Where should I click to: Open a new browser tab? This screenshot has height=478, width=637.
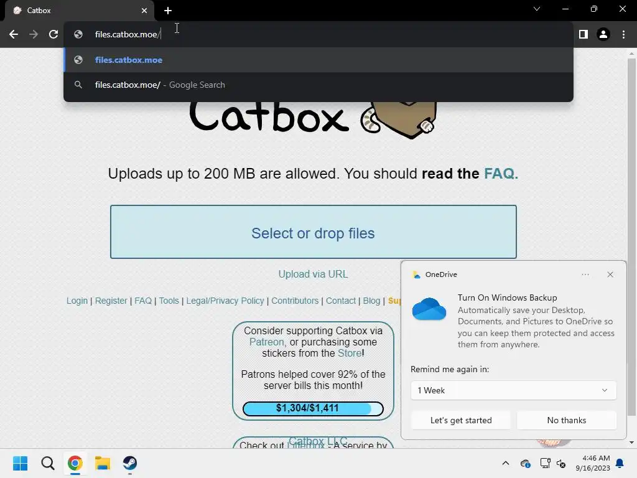click(x=168, y=11)
